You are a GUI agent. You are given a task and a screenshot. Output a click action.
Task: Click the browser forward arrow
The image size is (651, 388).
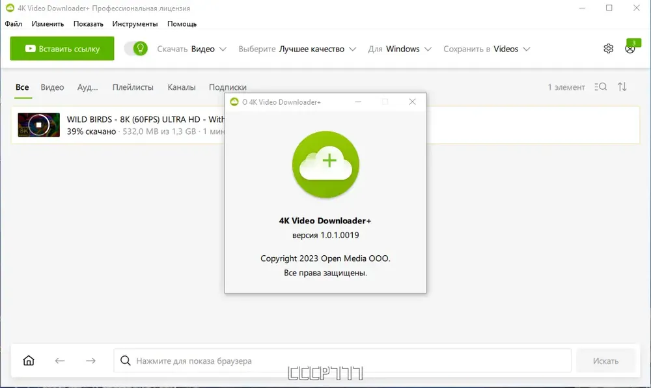click(x=90, y=361)
